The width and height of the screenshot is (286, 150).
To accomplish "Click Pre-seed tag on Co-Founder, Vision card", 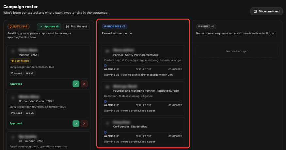I will tap(17, 113).
